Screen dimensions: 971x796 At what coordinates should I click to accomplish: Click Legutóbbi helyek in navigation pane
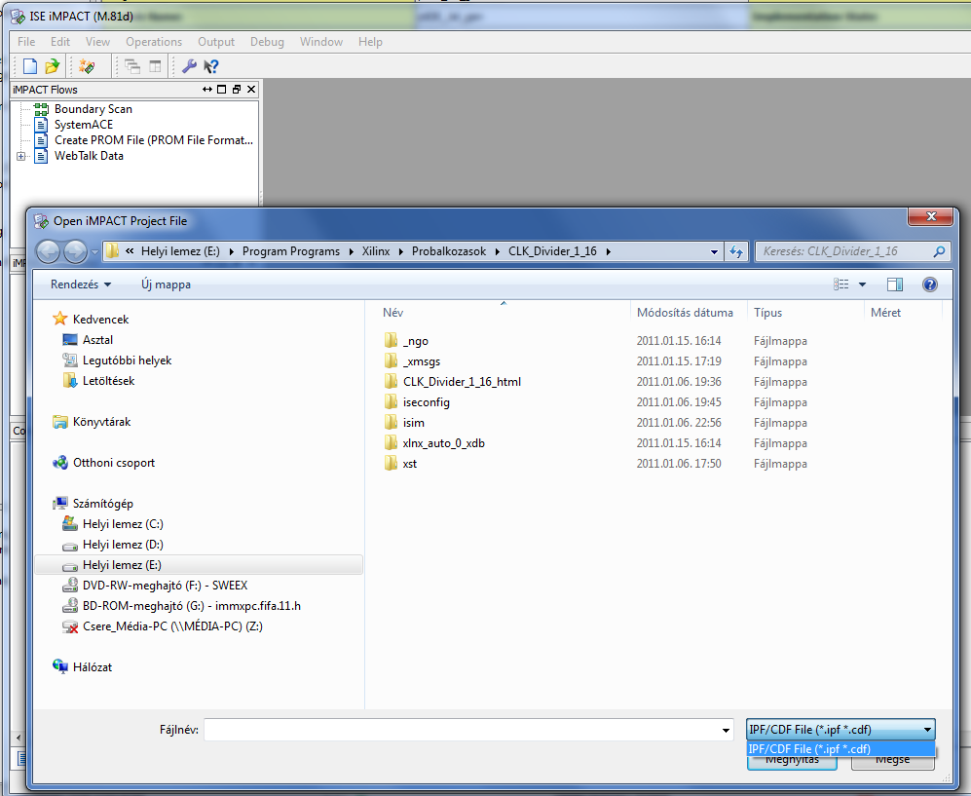(127, 360)
